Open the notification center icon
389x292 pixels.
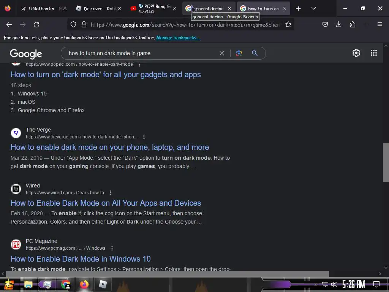click(376, 284)
